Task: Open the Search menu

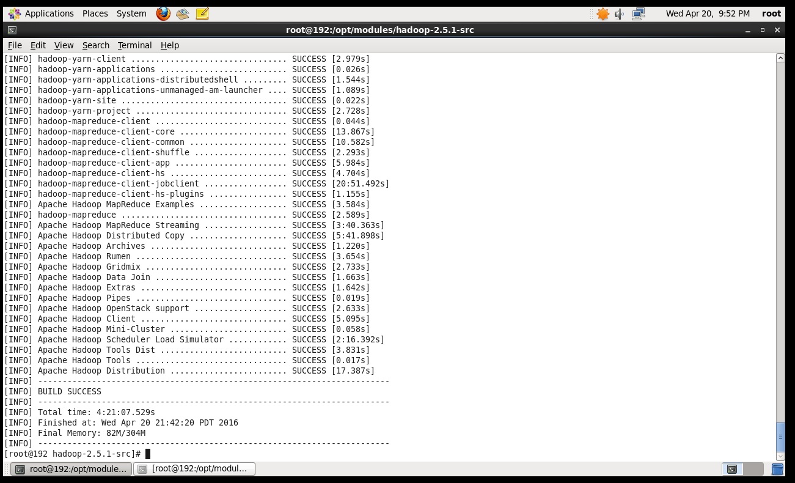Action: [96, 45]
